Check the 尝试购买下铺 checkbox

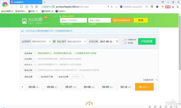click(39, 77)
